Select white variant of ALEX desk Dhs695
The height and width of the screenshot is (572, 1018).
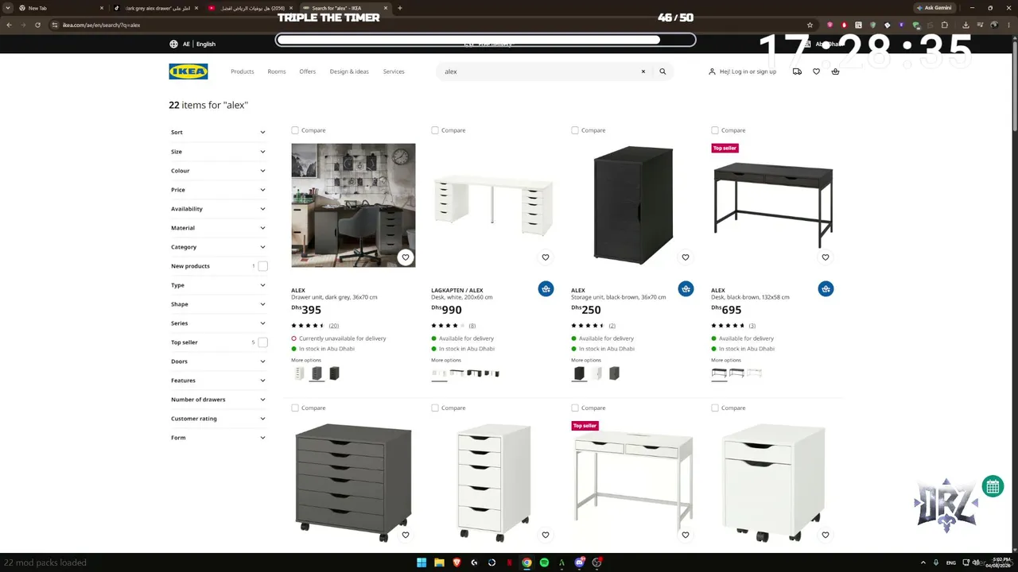point(754,373)
